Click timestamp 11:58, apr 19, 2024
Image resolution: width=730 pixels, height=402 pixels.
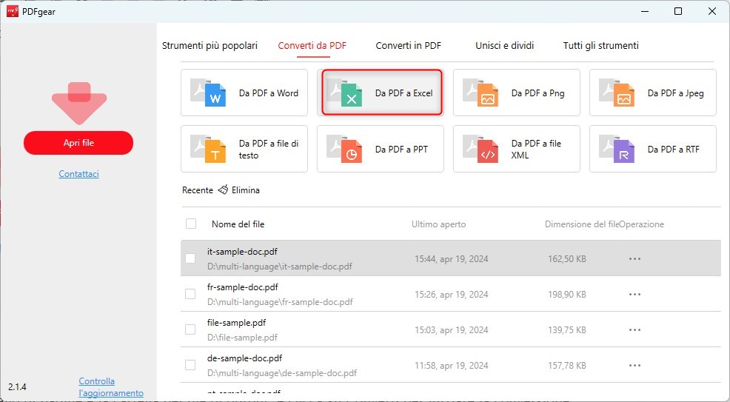(451, 365)
